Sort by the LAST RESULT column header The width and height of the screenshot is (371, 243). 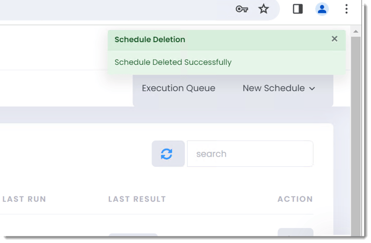point(137,199)
